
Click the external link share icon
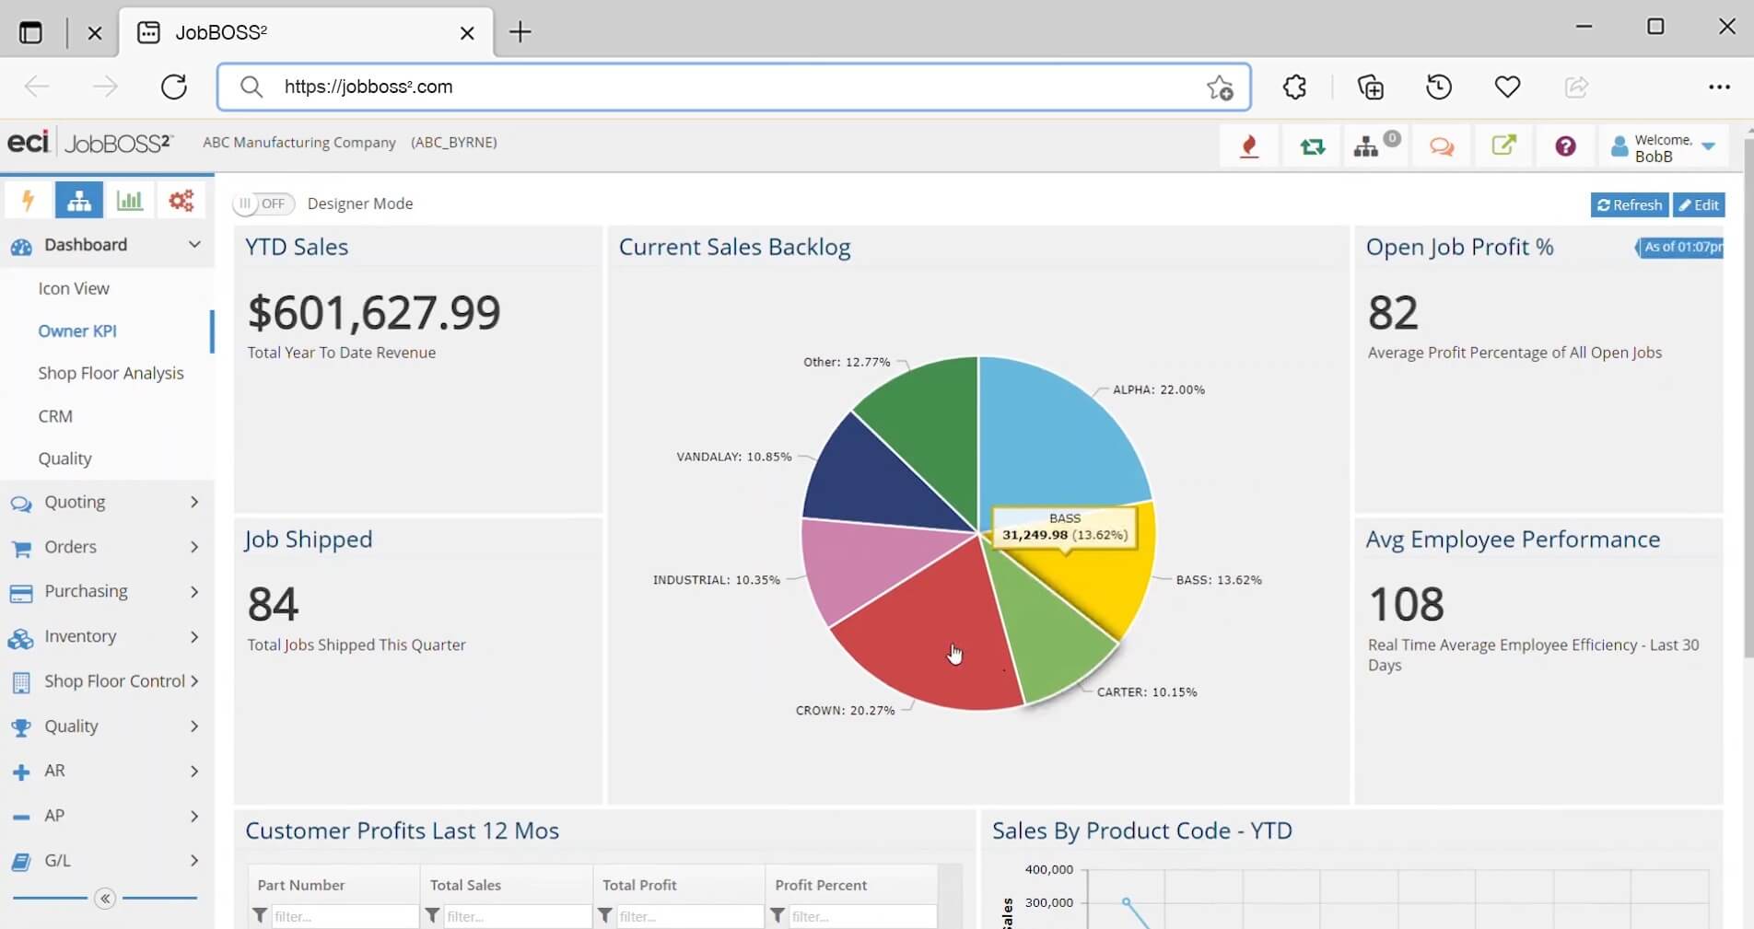click(1503, 146)
